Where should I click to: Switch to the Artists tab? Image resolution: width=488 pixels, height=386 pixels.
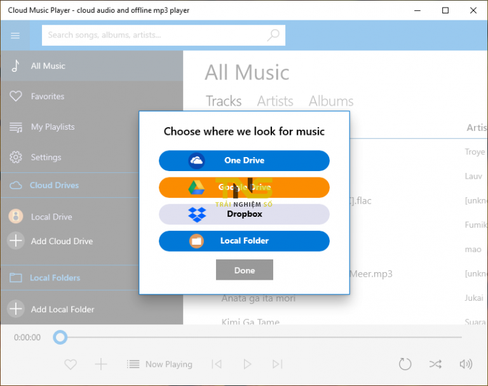(x=275, y=101)
